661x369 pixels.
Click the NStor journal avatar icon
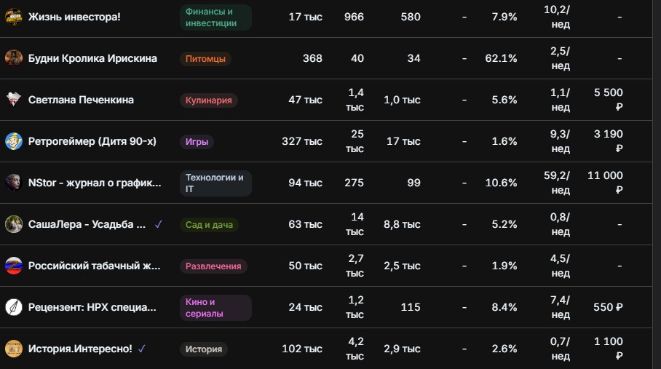[x=14, y=183]
